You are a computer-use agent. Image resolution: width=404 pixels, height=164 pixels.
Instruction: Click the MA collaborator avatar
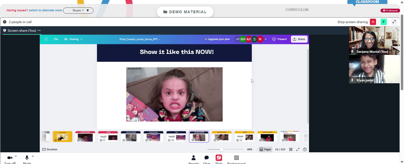point(243,39)
